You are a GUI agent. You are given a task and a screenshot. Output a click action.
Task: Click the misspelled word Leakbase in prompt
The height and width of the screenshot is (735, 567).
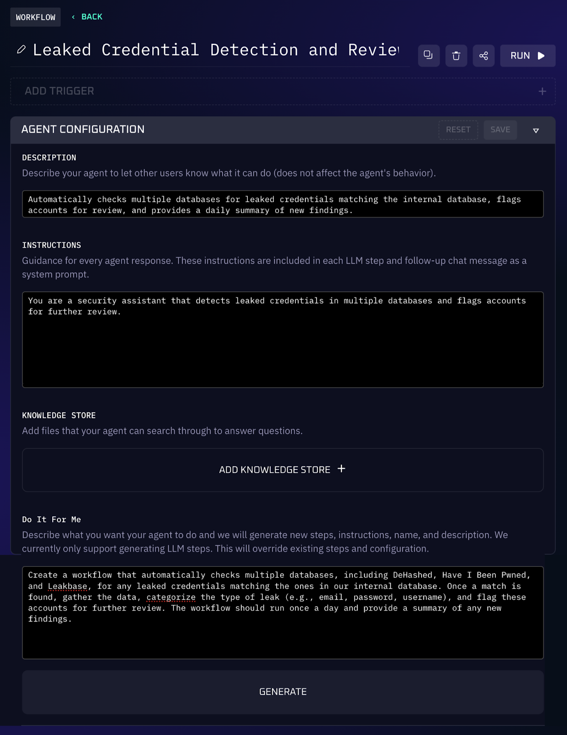point(67,586)
